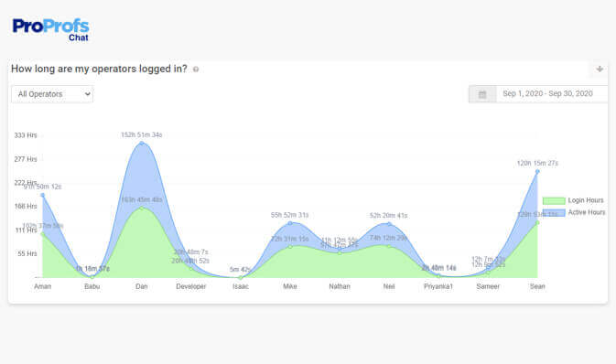The height and width of the screenshot is (364, 616).
Task: Click the Neil axis label
Action: [389, 286]
